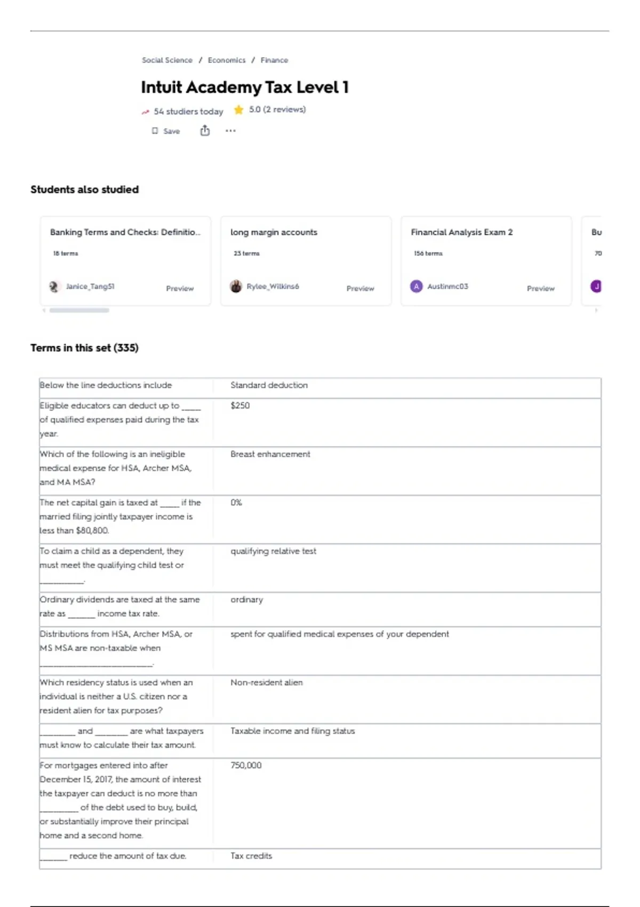Click Janice_Tang51's profile avatar
This screenshot has width=640, height=907.
[x=54, y=287]
